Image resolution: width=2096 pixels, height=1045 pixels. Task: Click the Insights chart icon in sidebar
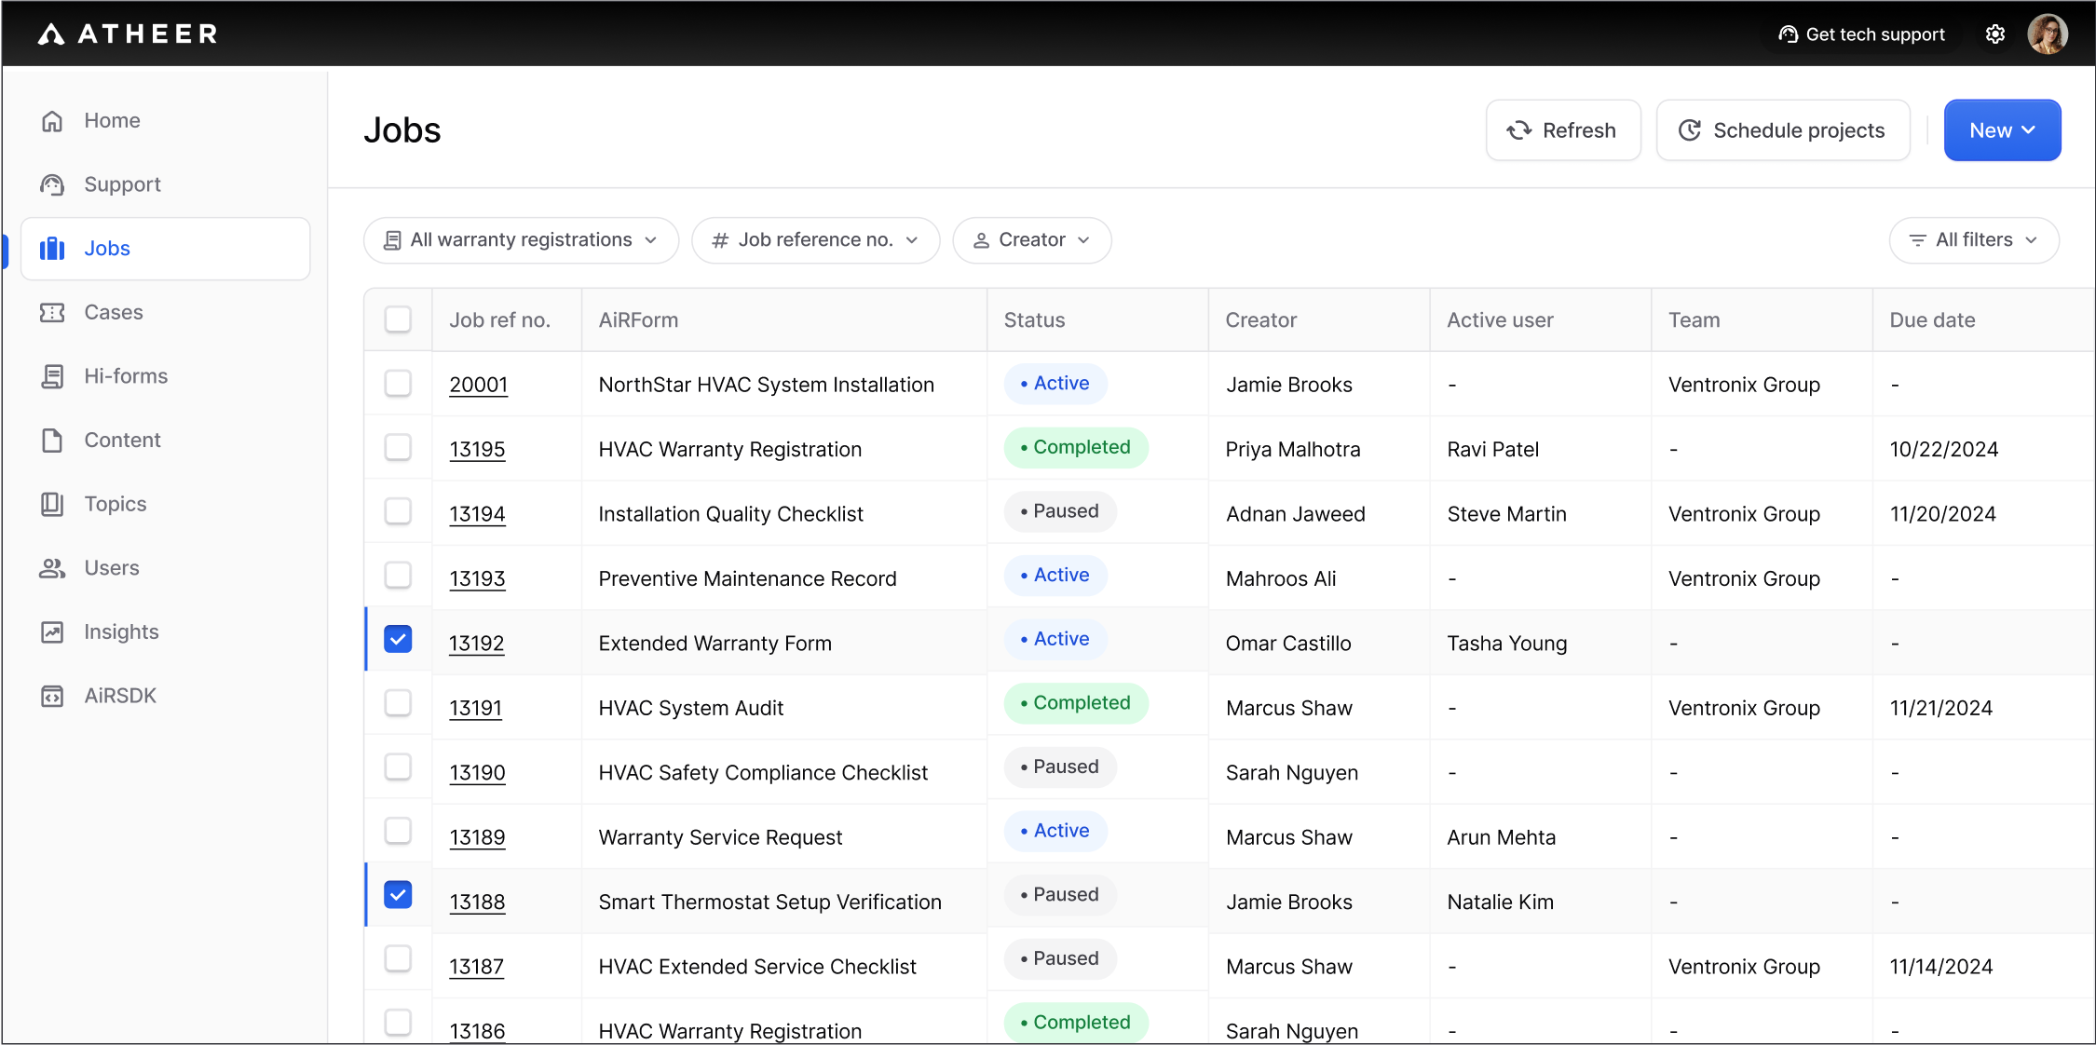pyautogui.click(x=52, y=632)
